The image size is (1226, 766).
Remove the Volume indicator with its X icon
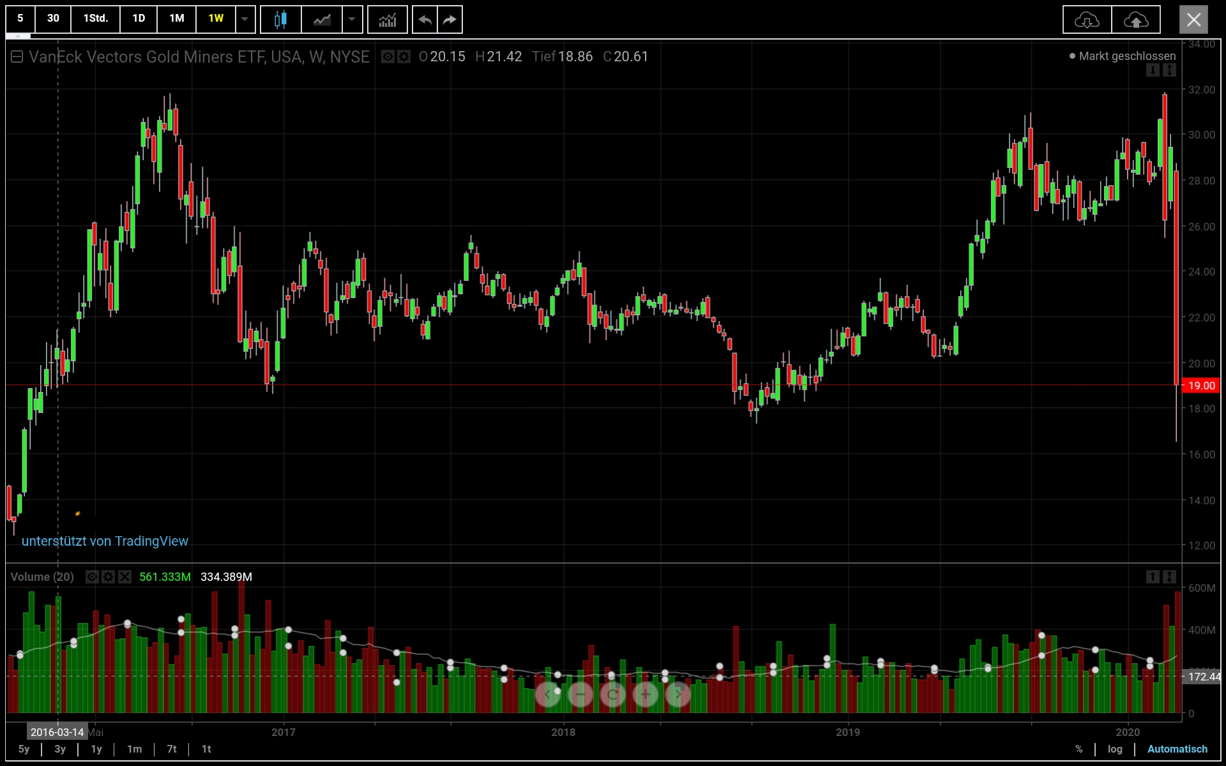point(125,577)
